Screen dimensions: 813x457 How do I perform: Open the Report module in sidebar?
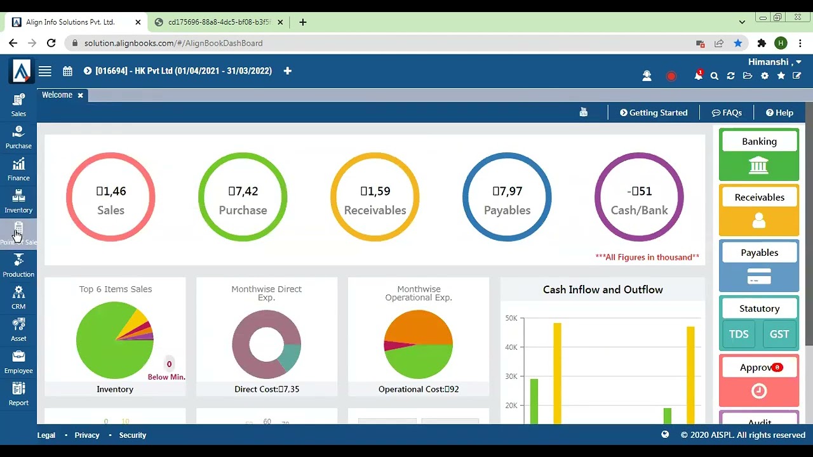click(x=18, y=394)
